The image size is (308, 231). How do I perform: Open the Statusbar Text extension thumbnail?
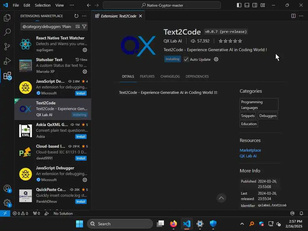(x=26, y=66)
